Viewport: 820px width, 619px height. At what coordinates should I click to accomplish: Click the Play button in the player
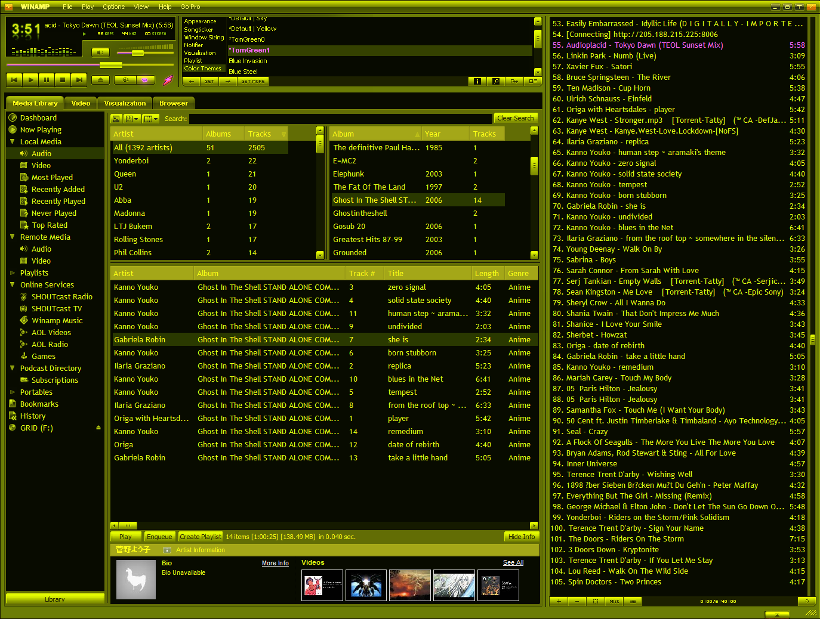tap(30, 79)
